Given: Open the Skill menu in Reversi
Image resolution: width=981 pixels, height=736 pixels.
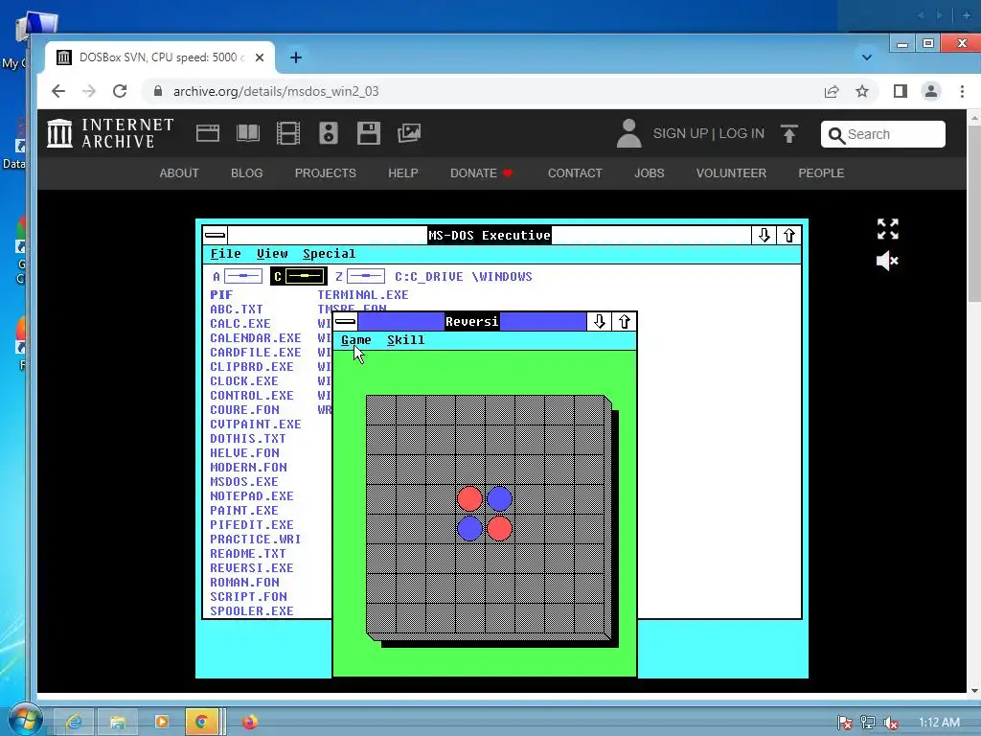Looking at the screenshot, I should coord(405,340).
